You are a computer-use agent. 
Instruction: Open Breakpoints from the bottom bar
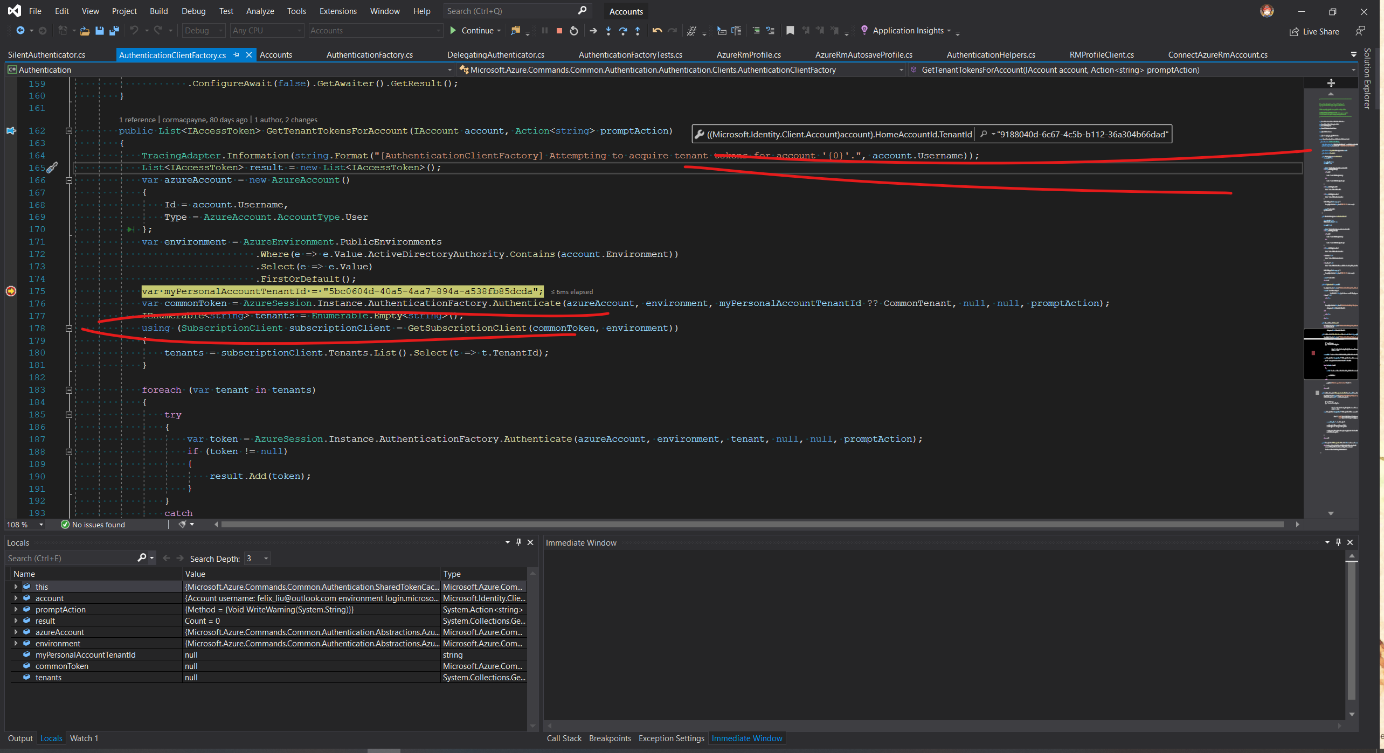(x=610, y=738)
